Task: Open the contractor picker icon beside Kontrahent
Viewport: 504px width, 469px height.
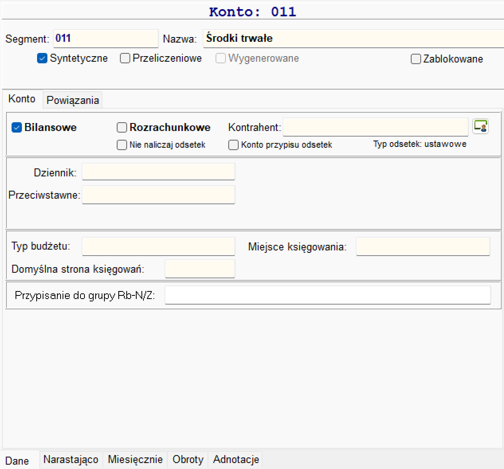Action: coord(480,127)
